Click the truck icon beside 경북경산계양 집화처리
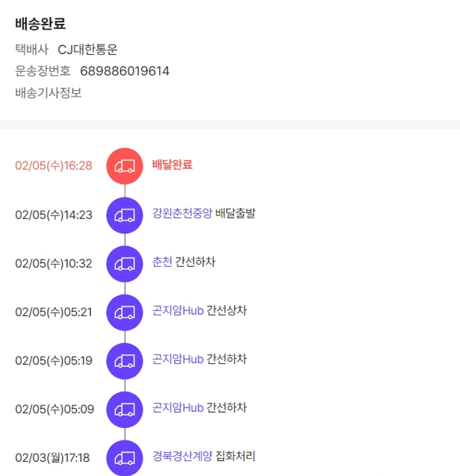The width and height of the screenshot is (460, 476). pos(125,458)
